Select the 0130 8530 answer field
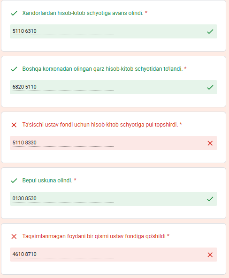 click(x=114, y=199)
